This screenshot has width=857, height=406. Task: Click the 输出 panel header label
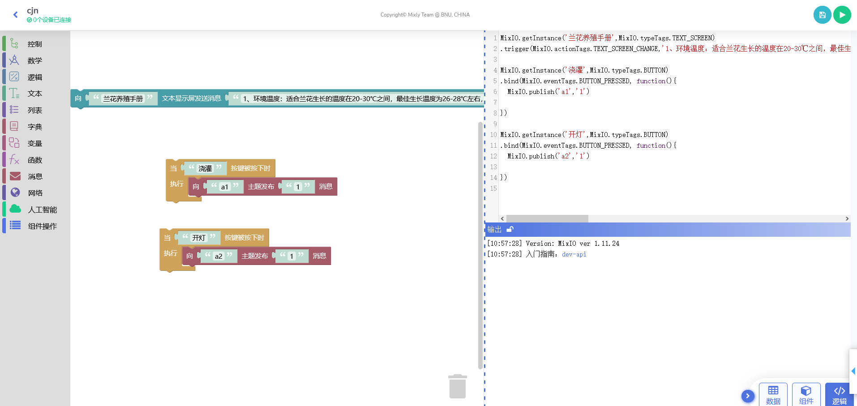[494, 230]
